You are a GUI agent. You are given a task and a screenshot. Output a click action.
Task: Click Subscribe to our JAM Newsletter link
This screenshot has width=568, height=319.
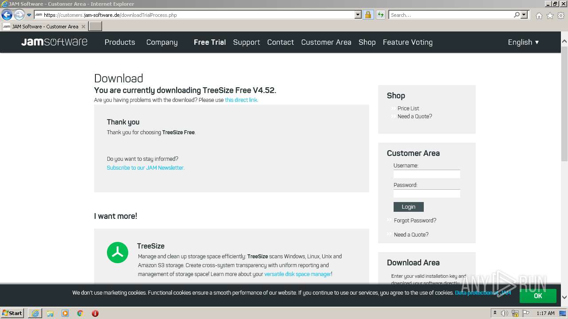point(145,168)
